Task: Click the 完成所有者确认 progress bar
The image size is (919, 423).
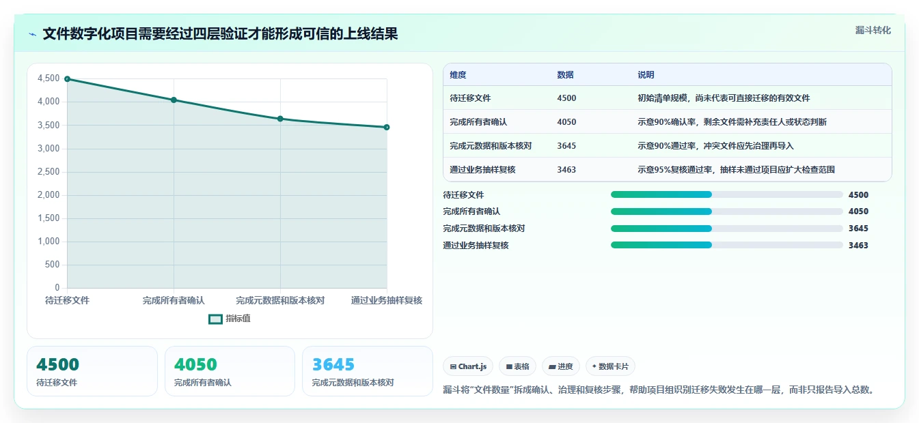Action: (x=726, y=211)
